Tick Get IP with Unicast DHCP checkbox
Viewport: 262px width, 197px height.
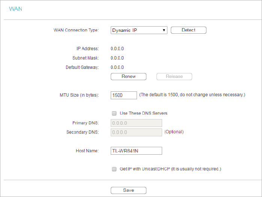[x=114, y=169]
